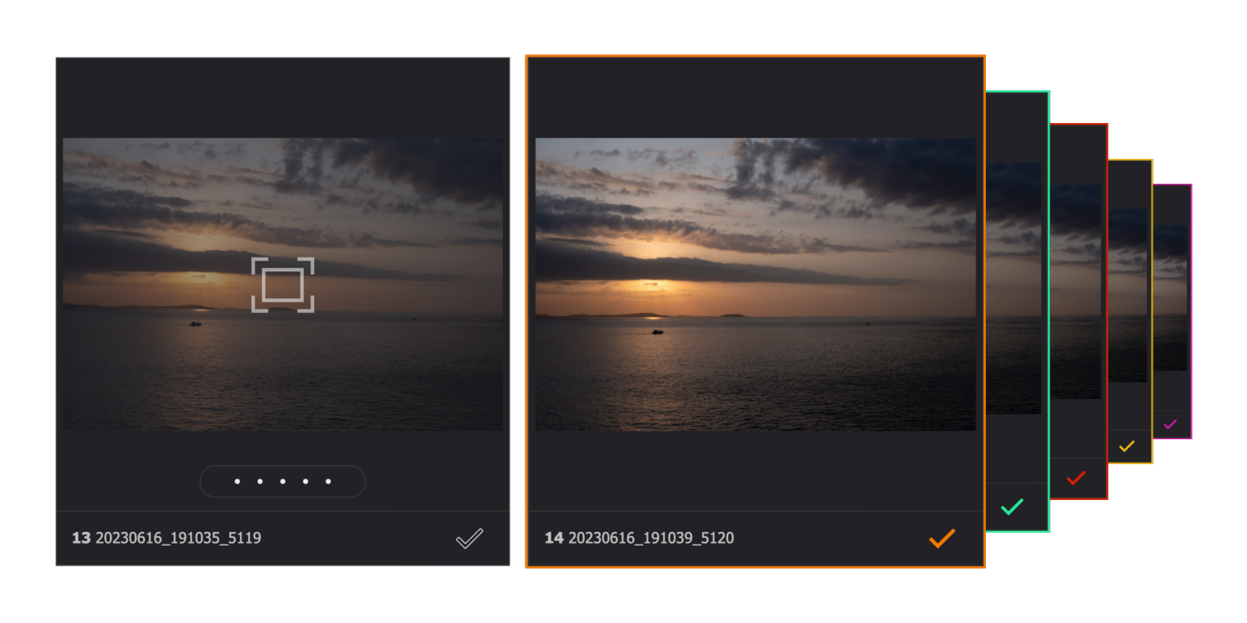Toggle the orange checkmark on image 5120
1247x623 pixels.
pyautogui.click(x=941, y=538)
